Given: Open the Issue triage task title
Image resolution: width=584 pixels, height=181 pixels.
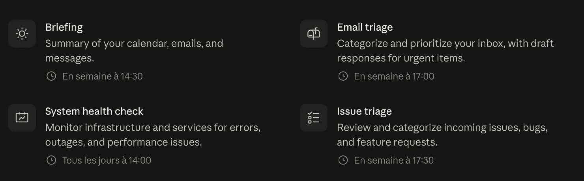Looking at the screenshot, I should (x=364, y=111).
